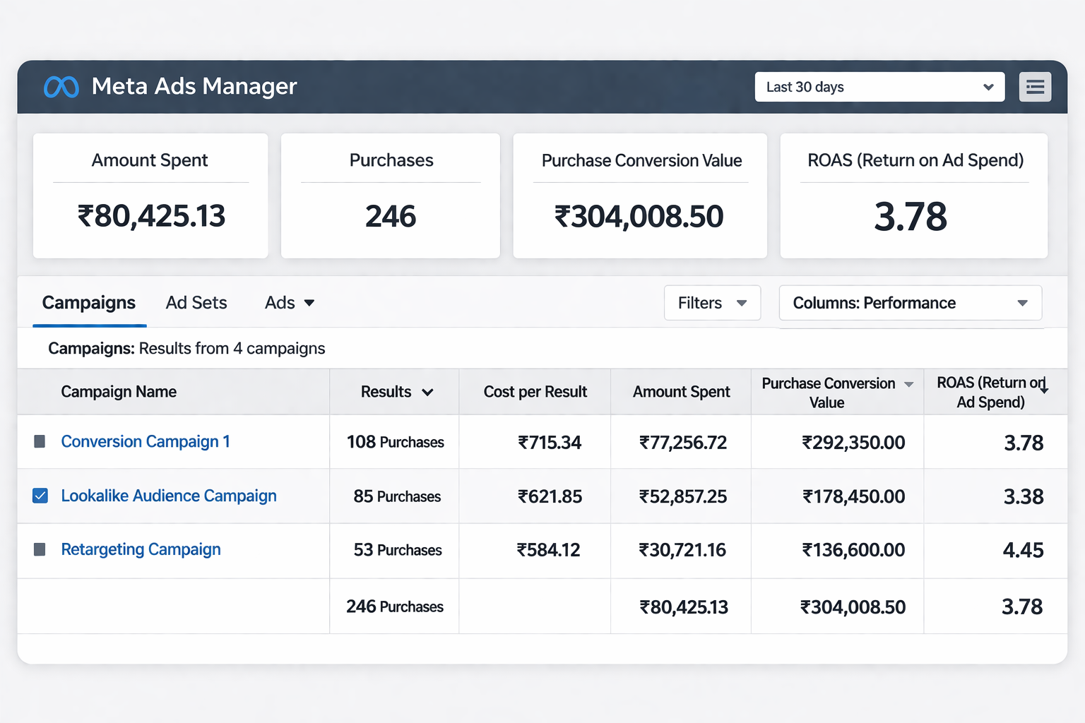
Task: Open the hamburger menu icon in header
Action: [x=1035, y=87]
